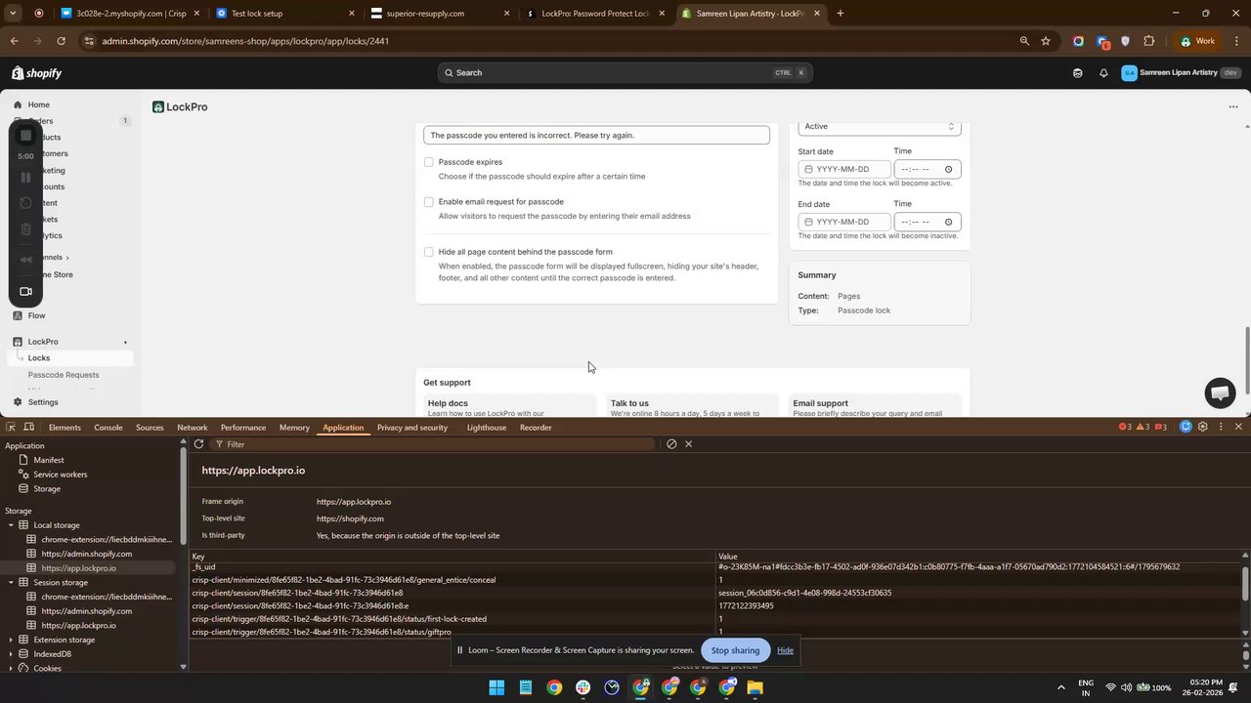Open the Work profile menu in Chrome
This screenshot has width=1251, height=703.
click(x=1197, y=41)
